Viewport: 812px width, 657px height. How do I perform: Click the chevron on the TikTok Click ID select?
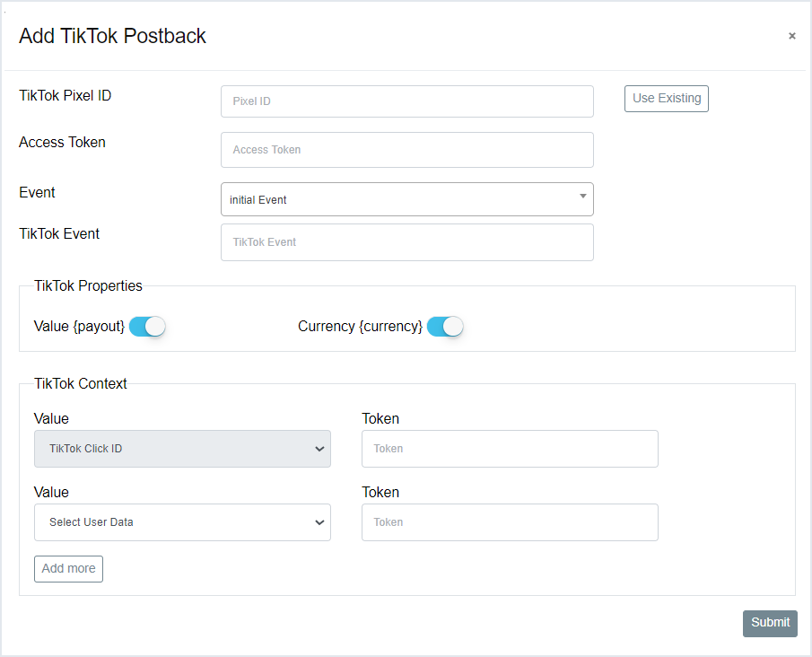319,449
